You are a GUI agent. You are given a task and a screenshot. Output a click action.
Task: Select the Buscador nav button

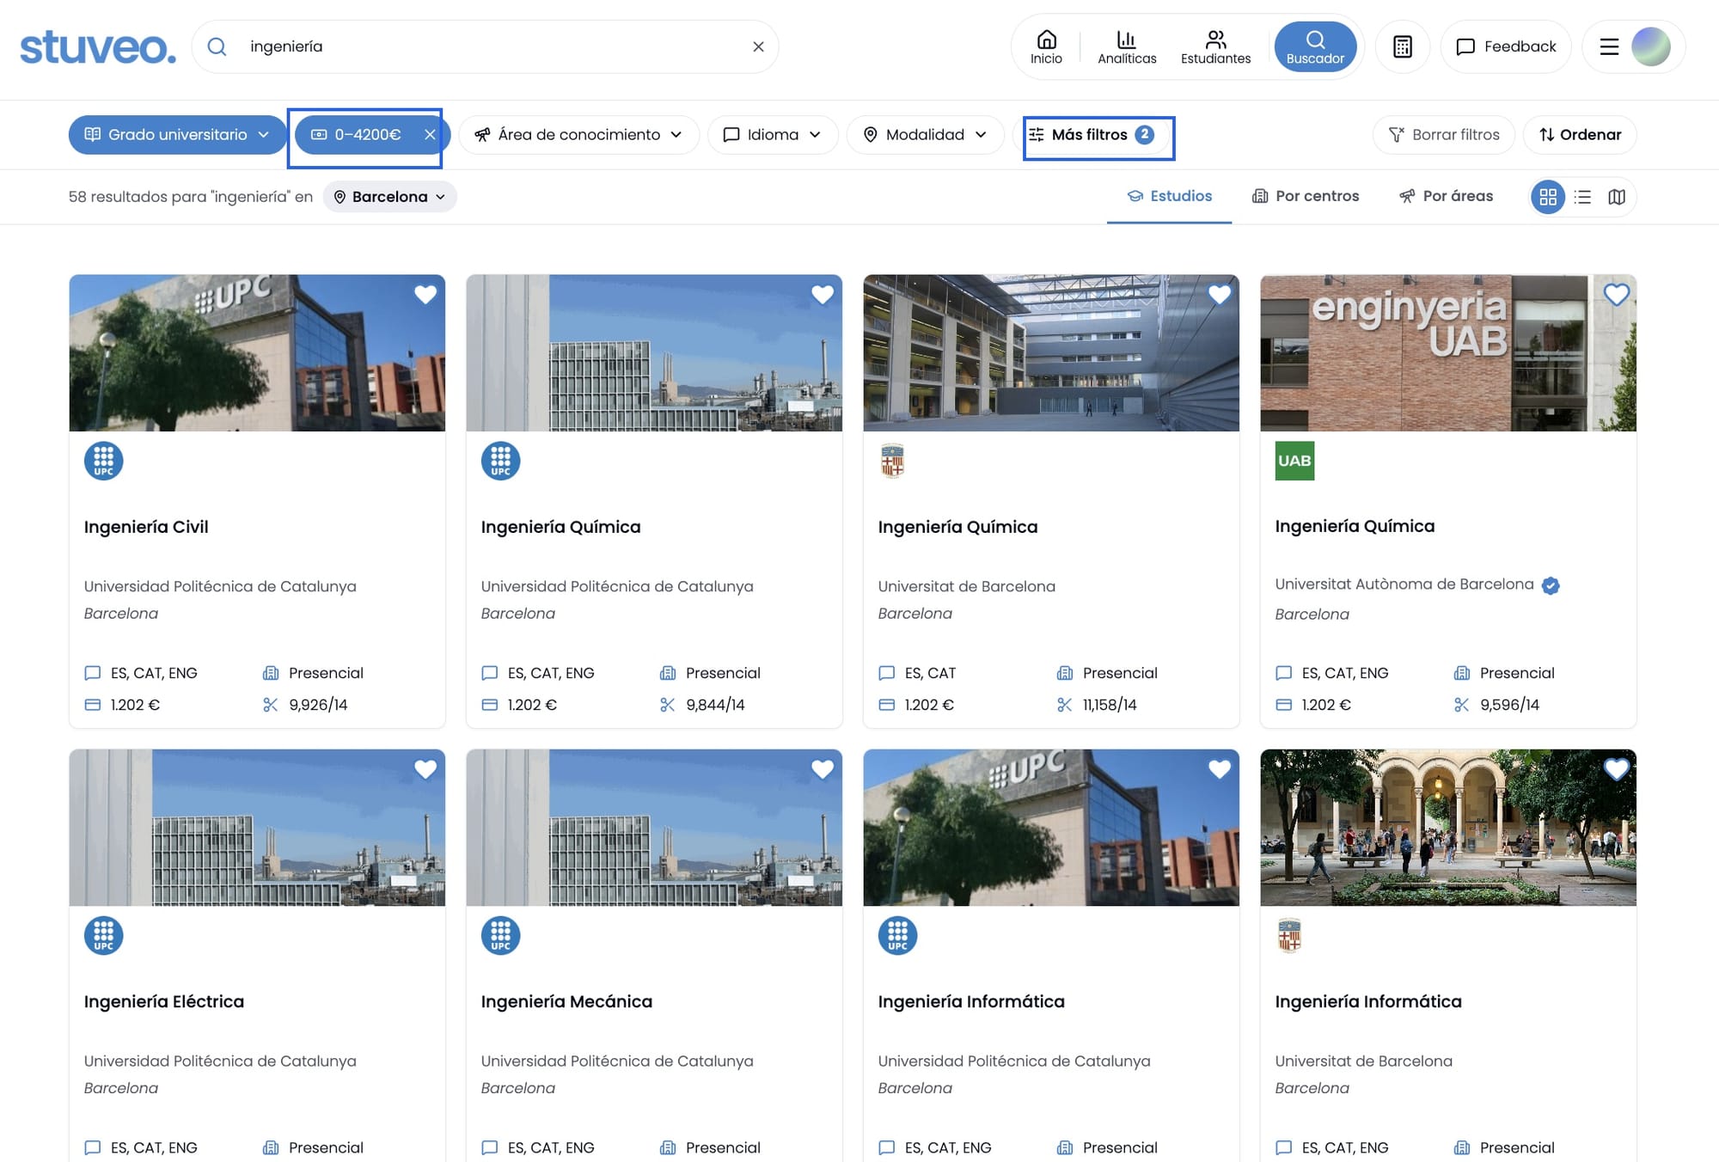tap(1315, 47)
